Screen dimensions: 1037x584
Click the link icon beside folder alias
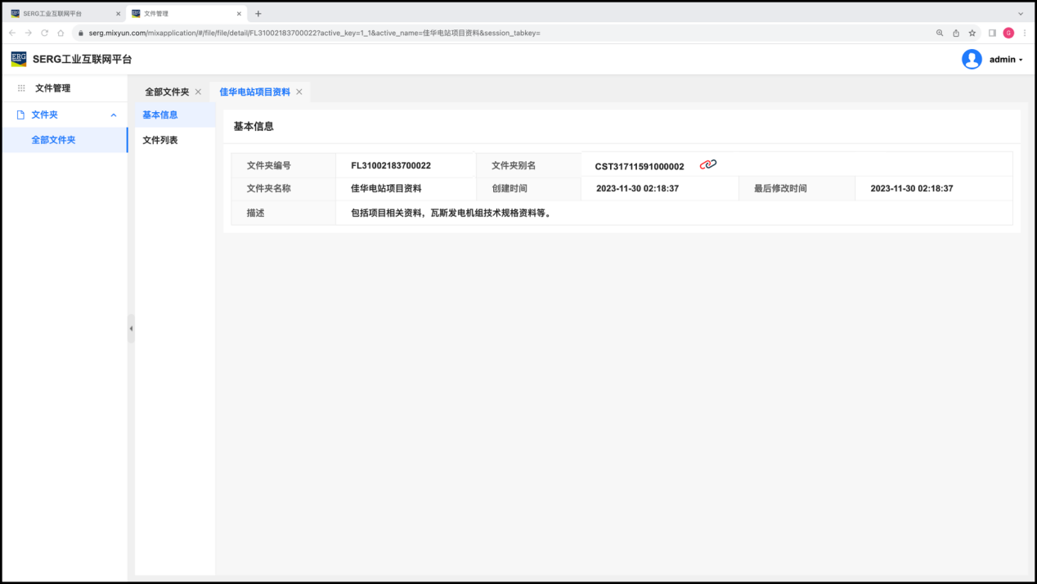coord(708,164)
